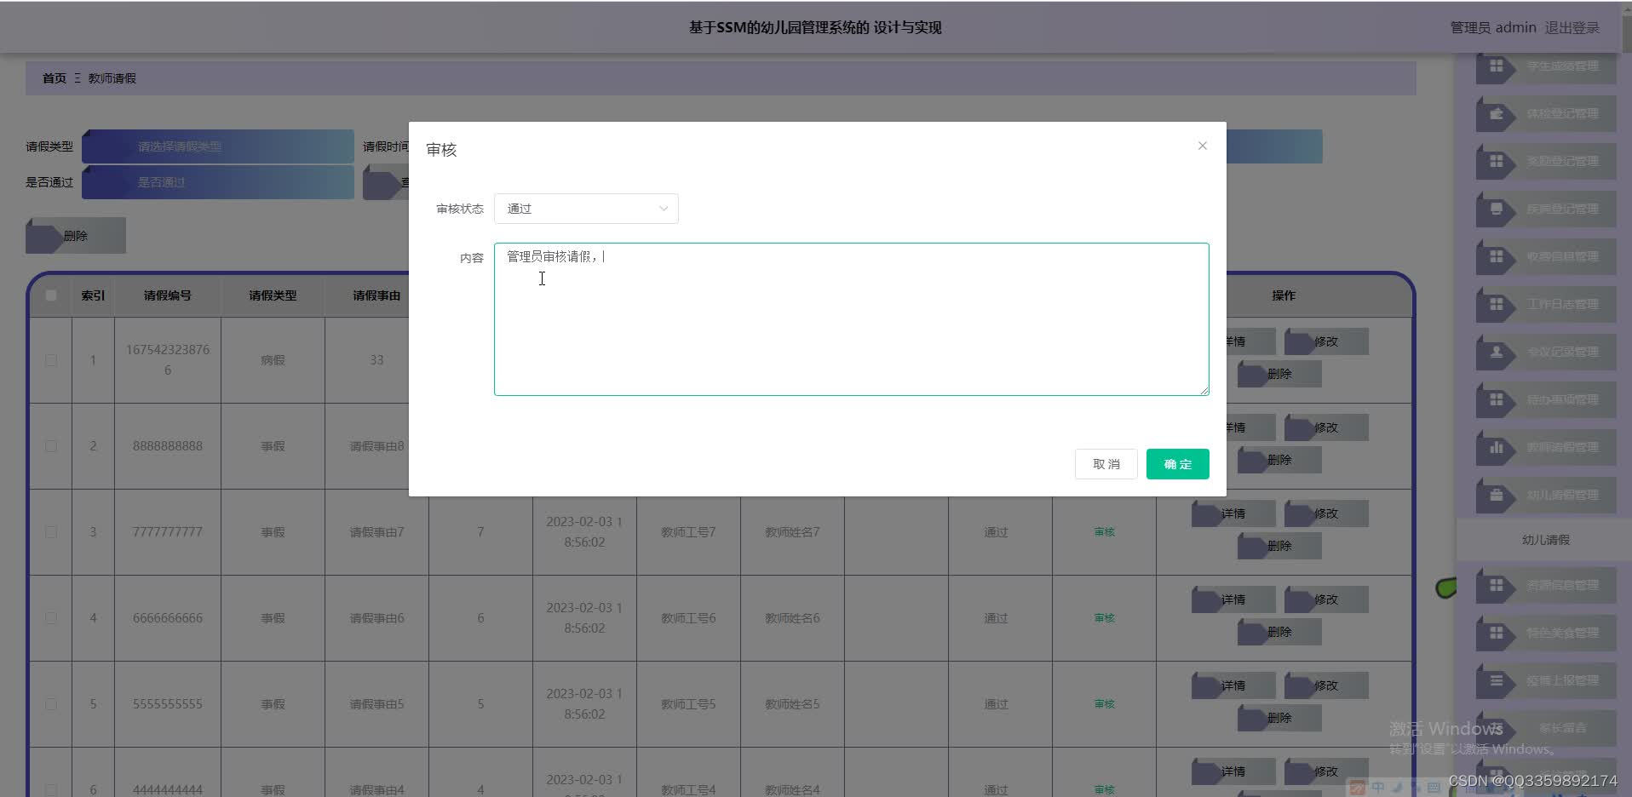Click 退出登录 to log out

coord(1572,27)
